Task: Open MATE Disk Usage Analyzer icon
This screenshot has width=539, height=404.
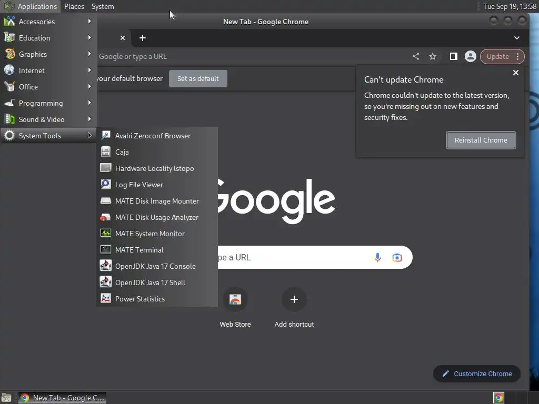Action: click(x=105, y=217)
